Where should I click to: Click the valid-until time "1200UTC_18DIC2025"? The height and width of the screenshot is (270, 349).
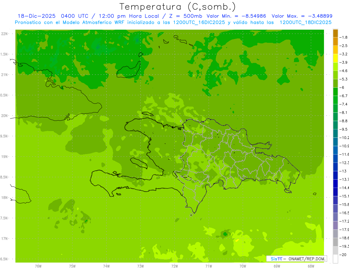tap(305, 22)
